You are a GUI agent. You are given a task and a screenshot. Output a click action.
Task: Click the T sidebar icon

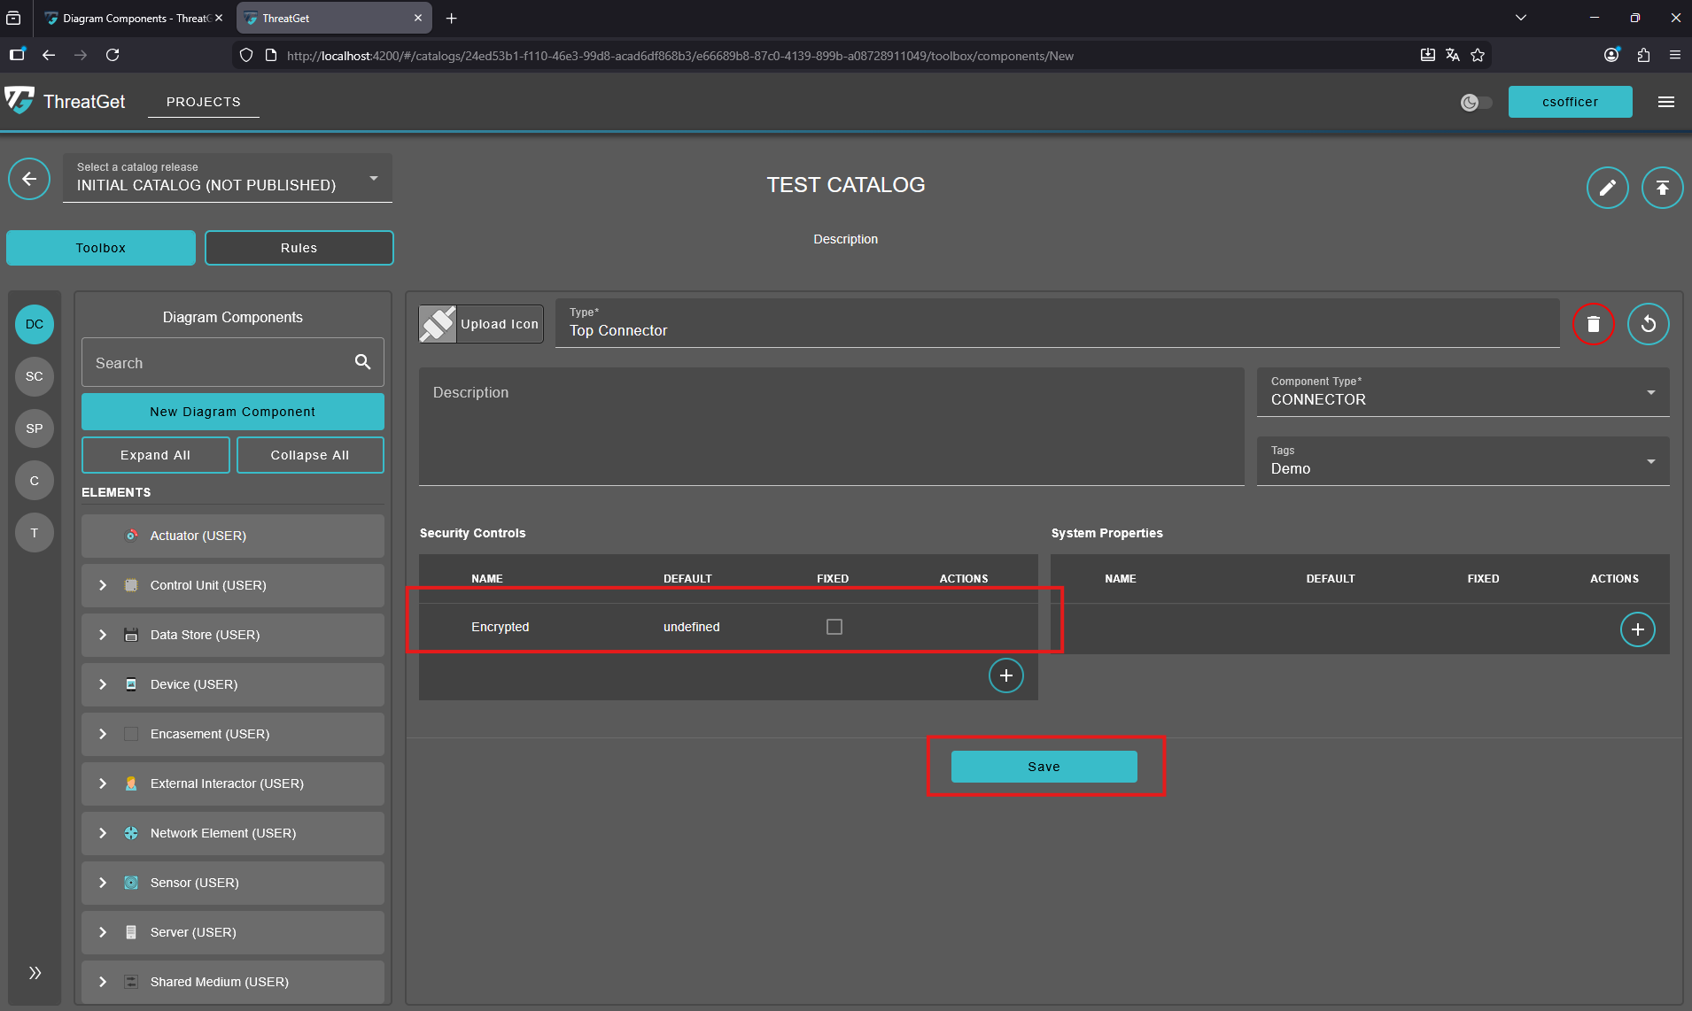(34, 532)
